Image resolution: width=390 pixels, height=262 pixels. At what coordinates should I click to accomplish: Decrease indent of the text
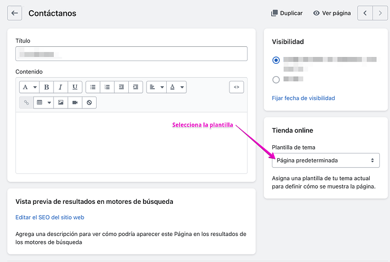point(122,88)
